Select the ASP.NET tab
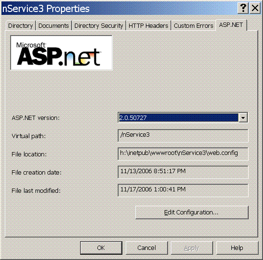 tap(231, 25)
